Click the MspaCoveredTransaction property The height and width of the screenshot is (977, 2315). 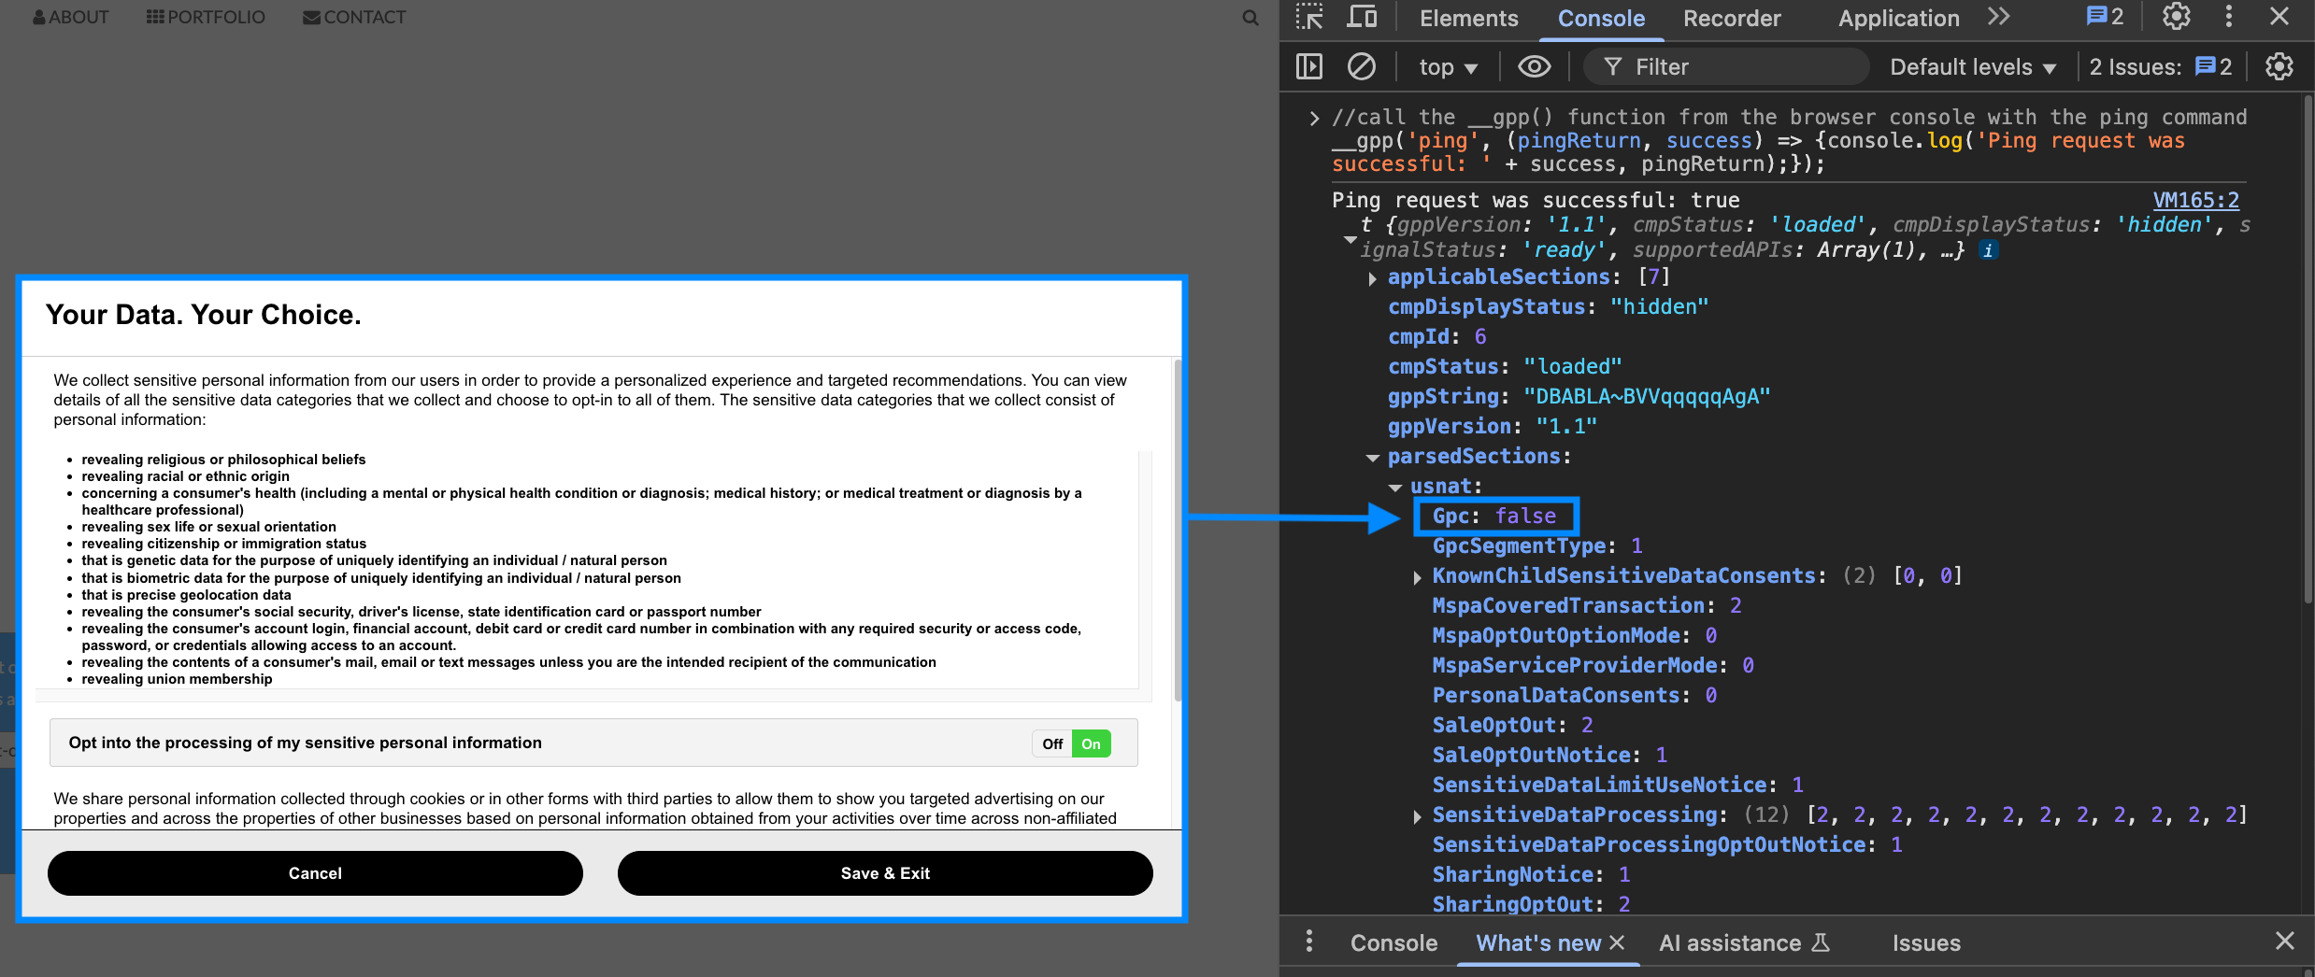[1587, 606]
